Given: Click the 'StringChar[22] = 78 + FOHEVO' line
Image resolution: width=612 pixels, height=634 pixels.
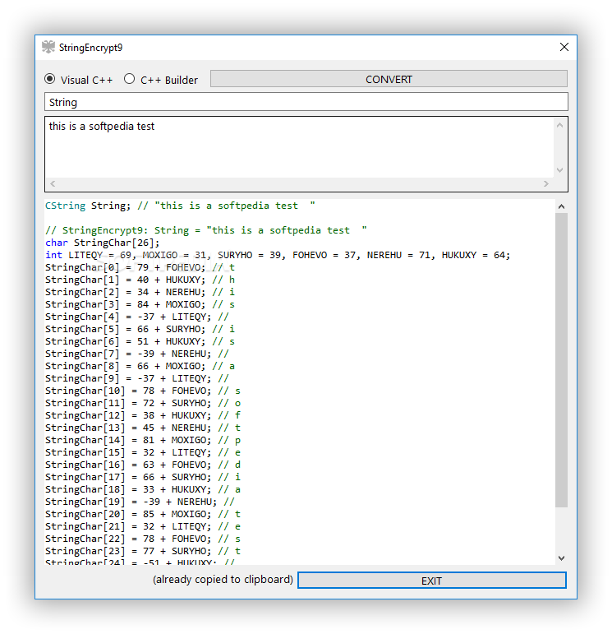Looking at the screenshot, I should pos(143,539).
